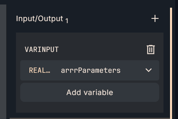
Task: Expand the arrrParameters variable row chevron
Action: (148, 70)
